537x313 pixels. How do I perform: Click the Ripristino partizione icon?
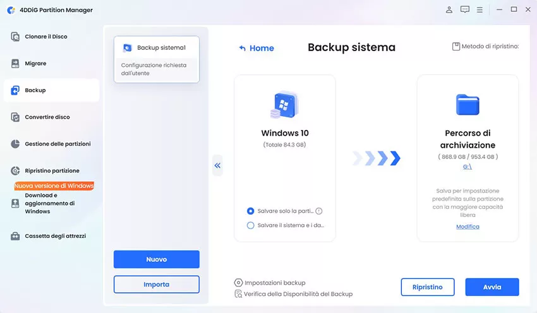(x=15, y=170)
